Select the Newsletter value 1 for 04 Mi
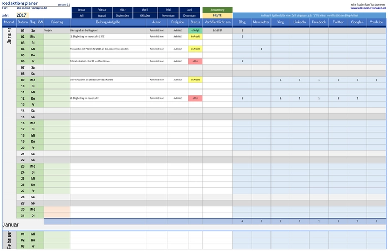The width and height of the screenshot is (388, 251). click(x=261, y=49)
